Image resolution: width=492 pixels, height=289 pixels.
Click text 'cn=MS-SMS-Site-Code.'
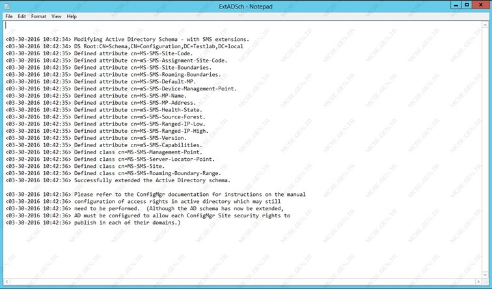(x=162, y=53)
